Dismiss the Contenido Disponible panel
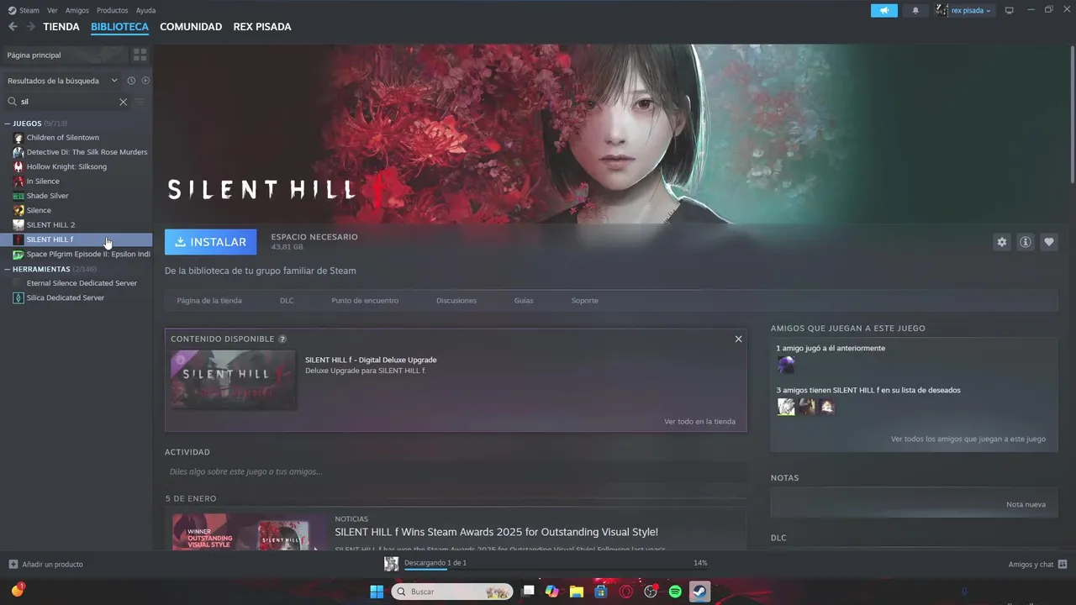 (738, 339)
